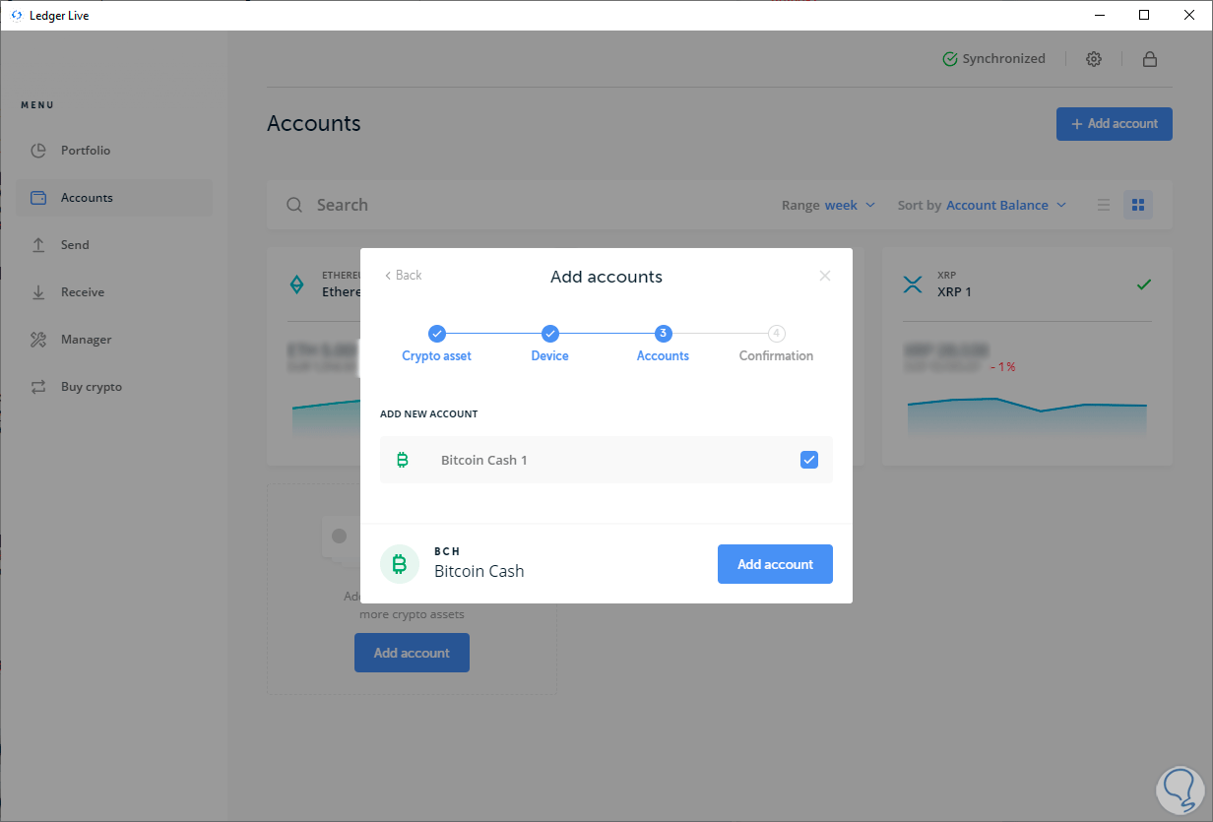1213x822 pixels.
Task: Open settings via the gear icon
Action: click(1094, 59)
